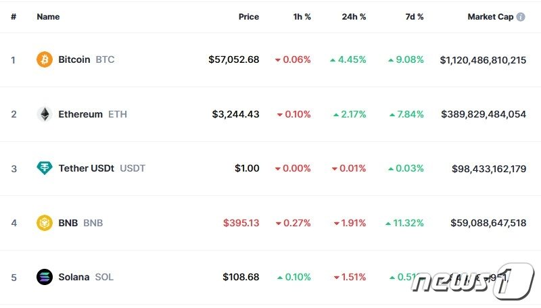This screenshot has height=308, width=541.
Task: Open the Bitcoin name link
Action: (x=74, y=59)
